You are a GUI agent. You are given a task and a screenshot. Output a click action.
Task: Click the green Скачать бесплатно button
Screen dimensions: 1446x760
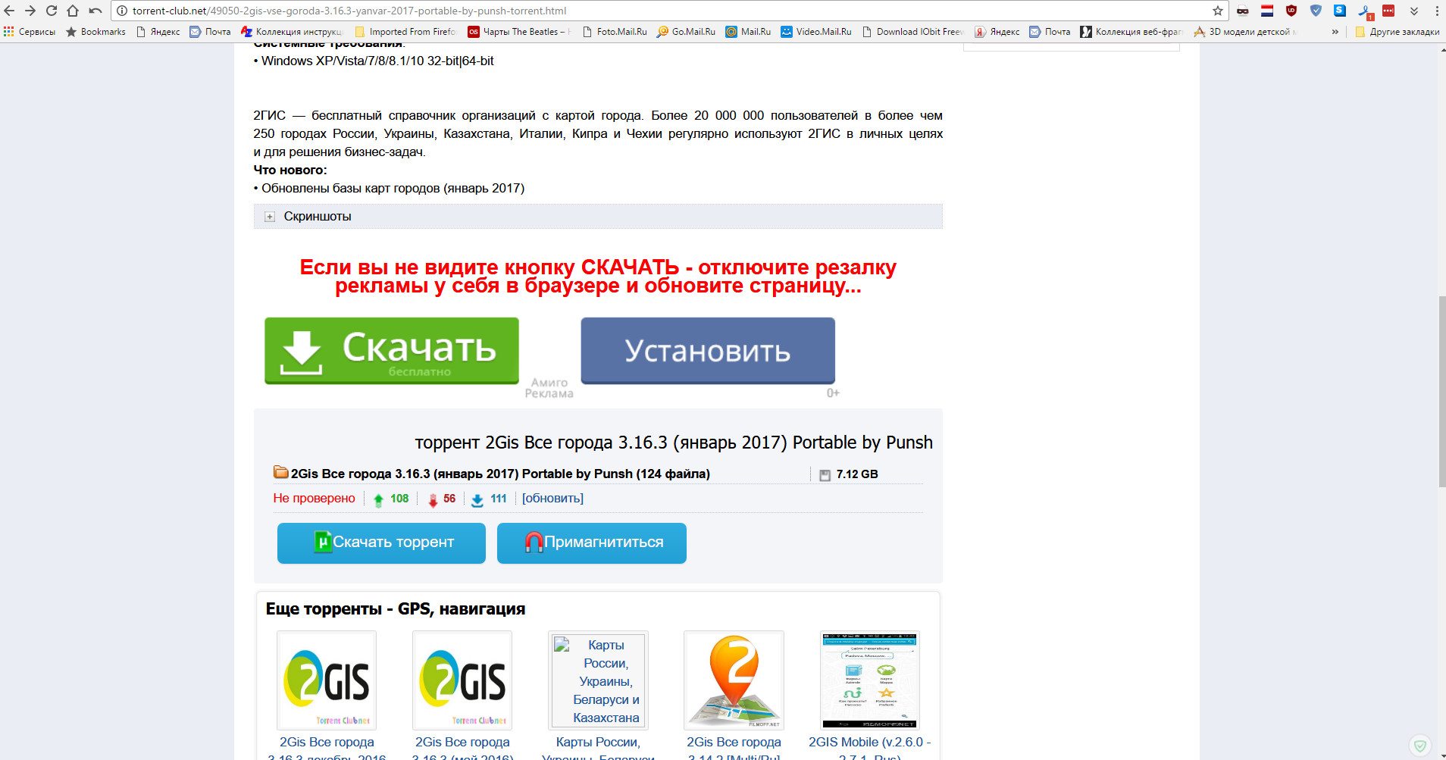[392, 351]
